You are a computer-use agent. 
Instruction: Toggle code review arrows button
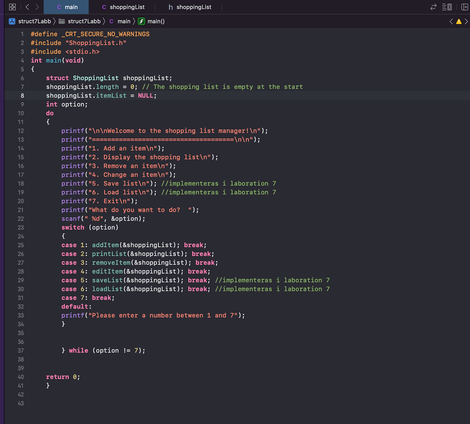click(433, 7)
